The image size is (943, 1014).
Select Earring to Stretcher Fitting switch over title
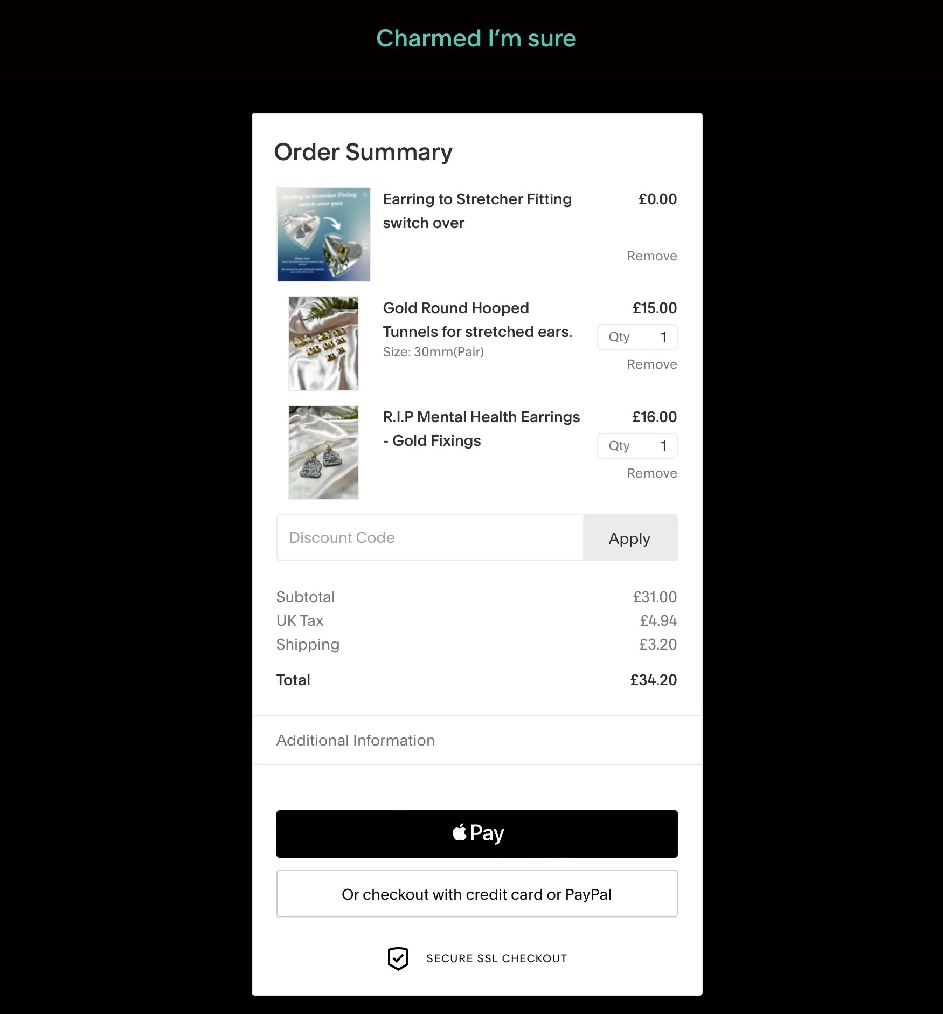coord(477,211)
